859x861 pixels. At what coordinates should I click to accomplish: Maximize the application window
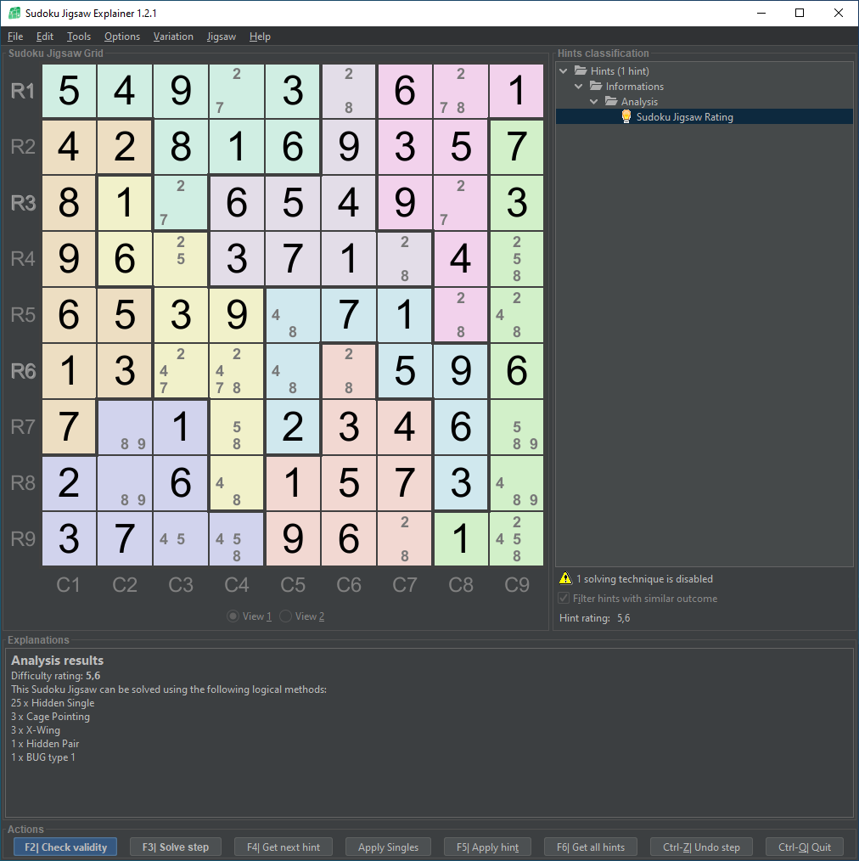pos(800,14)
